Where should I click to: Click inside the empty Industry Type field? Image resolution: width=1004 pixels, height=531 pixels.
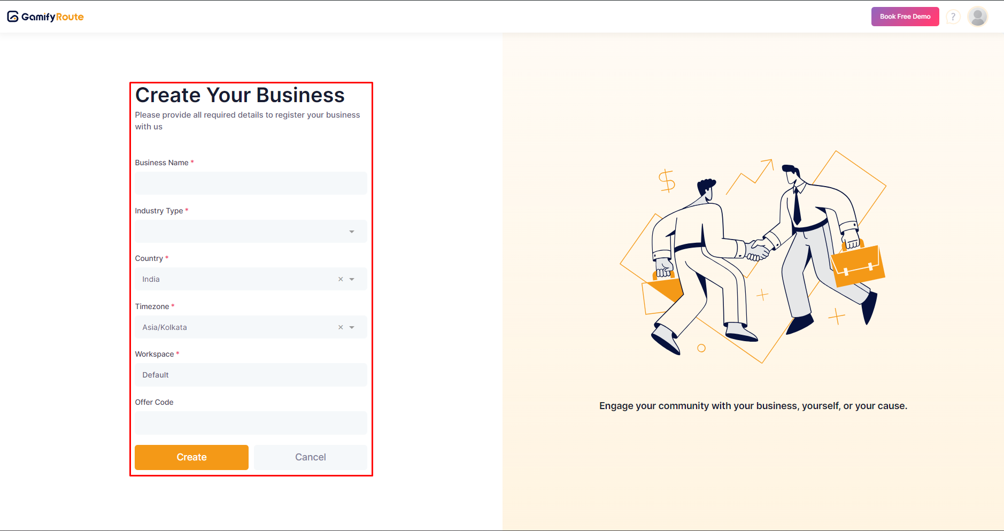pyautogui.click(x=241, y=232)
